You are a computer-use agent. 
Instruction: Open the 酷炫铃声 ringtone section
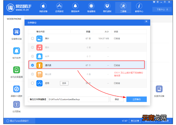click(x=75, y=8)
